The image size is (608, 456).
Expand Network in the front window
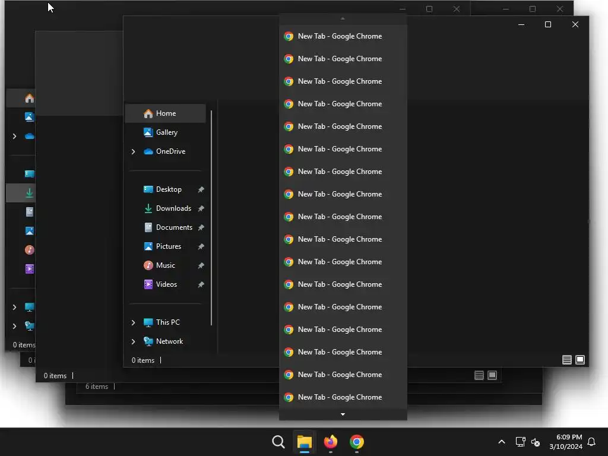tap(133, 341)
